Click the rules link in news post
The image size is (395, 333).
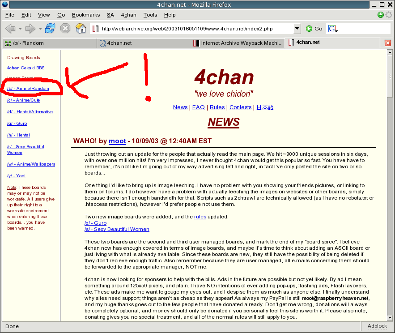click(200, 217)
